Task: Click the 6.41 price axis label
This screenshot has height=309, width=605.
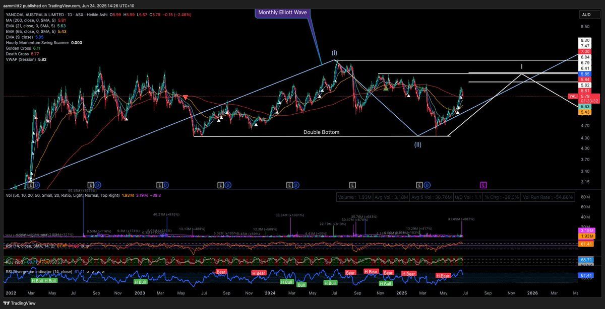Action: pos(585,68)
